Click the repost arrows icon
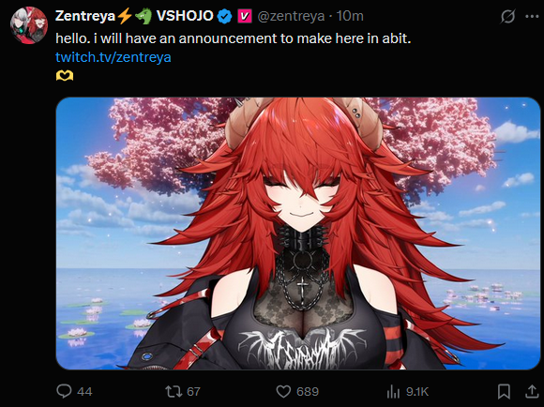Viewport: 544px width, 407px height. [174, 391]
